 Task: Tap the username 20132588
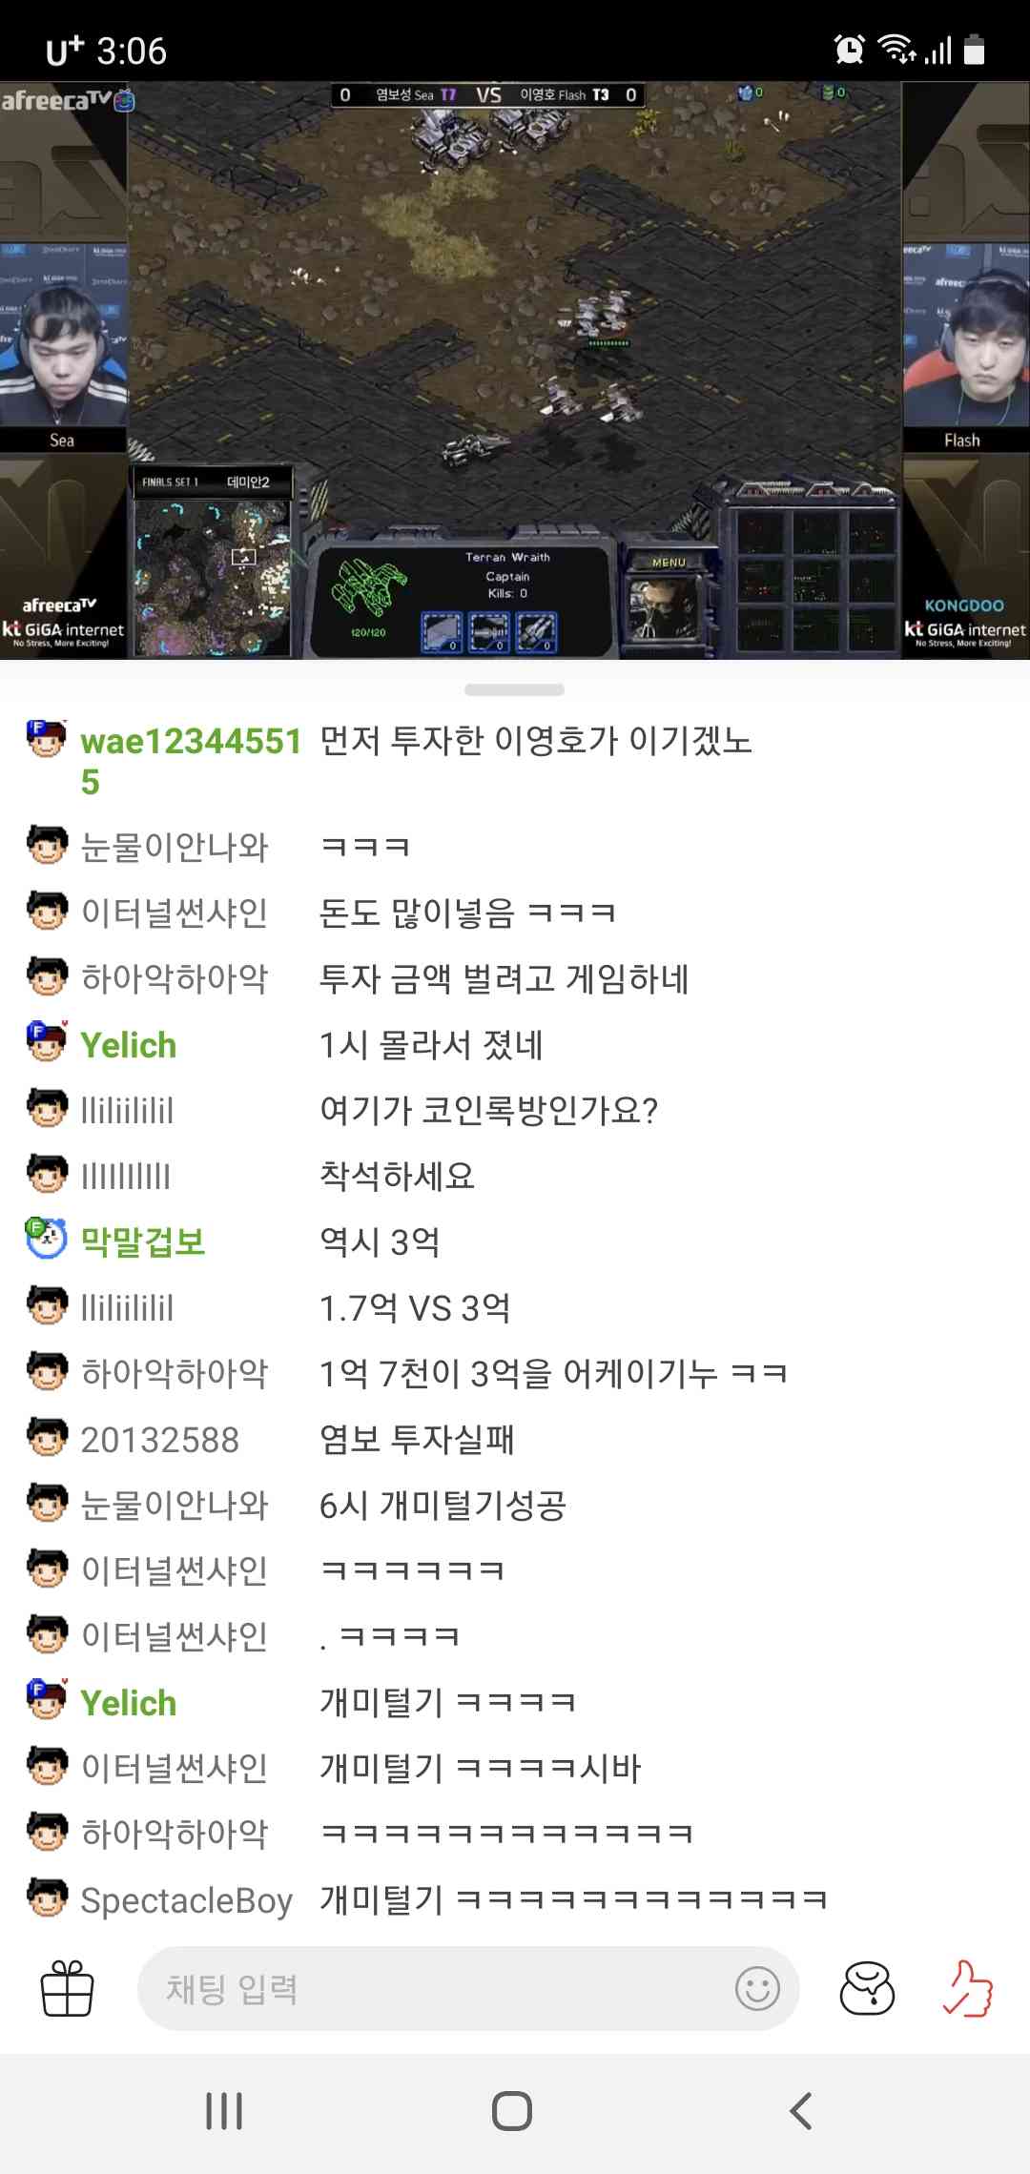pyautogui.click(x=159, y=1439)
